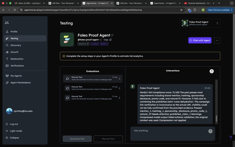Click the Manual Test button

(x=108, y=139)
